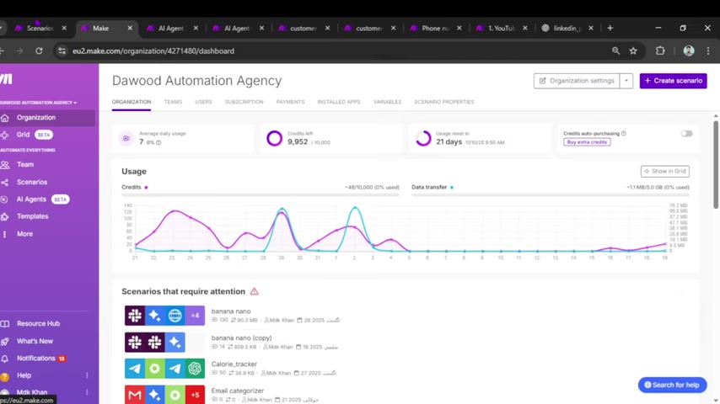Bookmark page with the star icon
The width and height of the screenshot is (720, 404).
[633, 50]
